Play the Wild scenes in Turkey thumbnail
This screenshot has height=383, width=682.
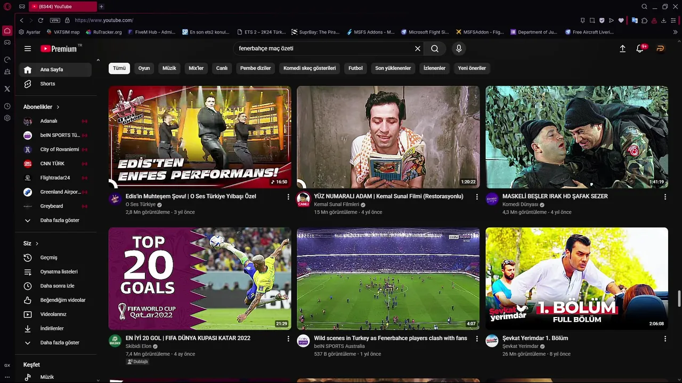tap(388, 279)
